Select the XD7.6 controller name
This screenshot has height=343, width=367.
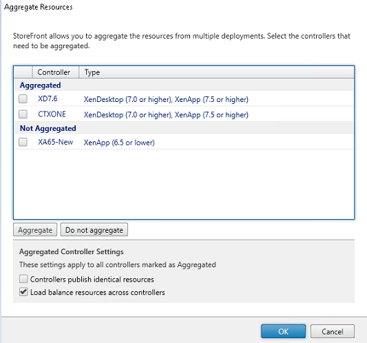click(48, 98)
